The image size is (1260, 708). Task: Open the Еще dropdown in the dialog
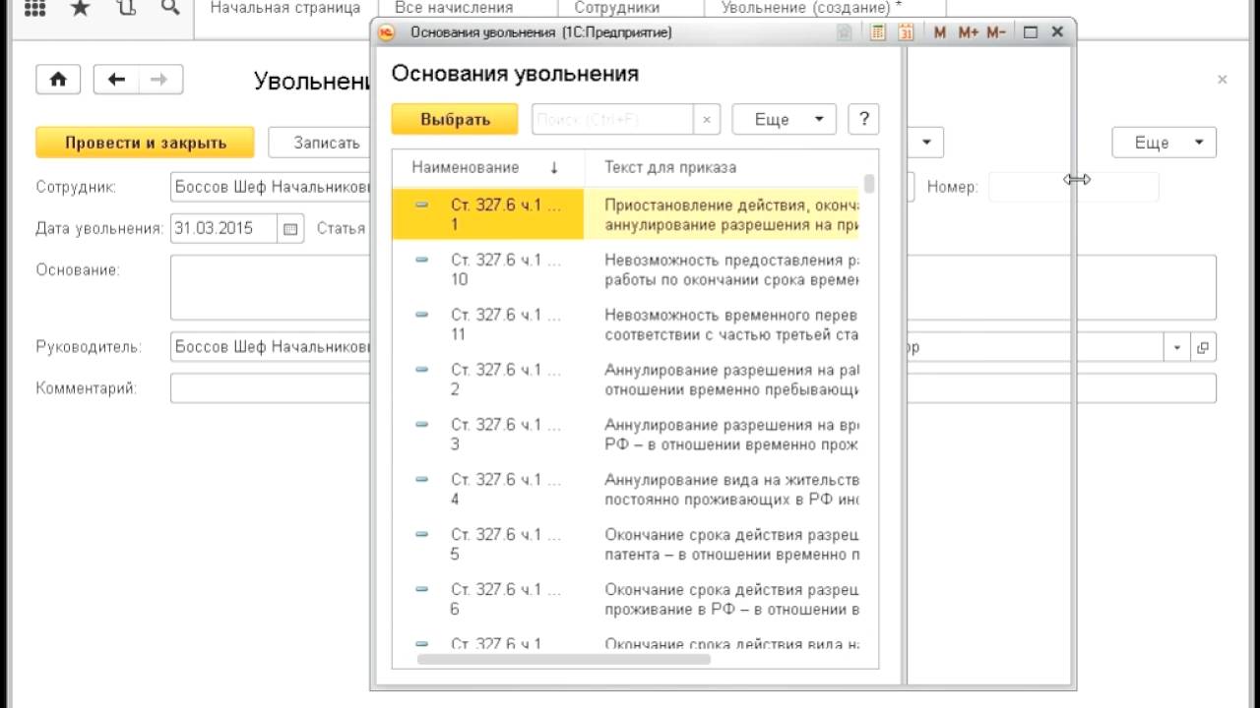click(x=784, y=119)
